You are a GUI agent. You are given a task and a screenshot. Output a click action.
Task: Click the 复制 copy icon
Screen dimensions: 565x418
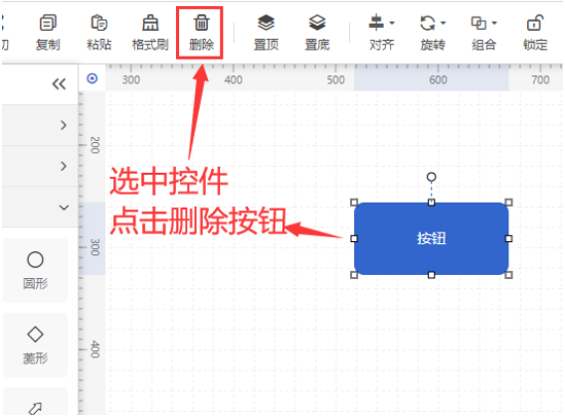point(48,23)
